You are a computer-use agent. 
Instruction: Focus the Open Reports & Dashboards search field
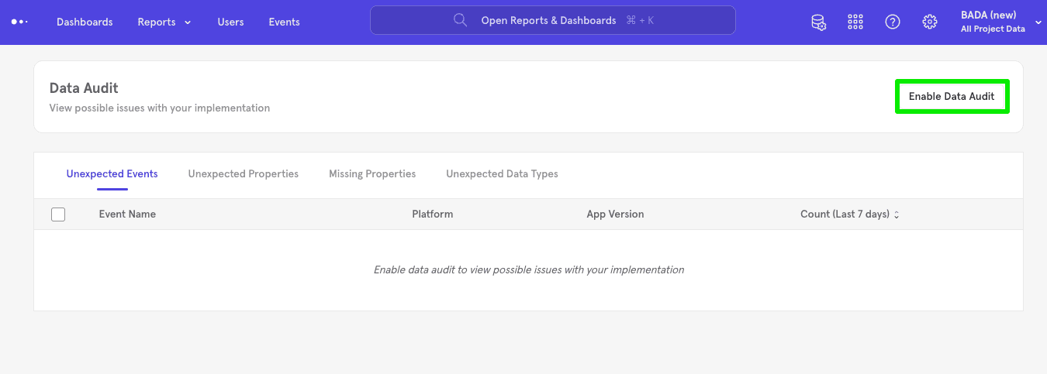tap(552, 20)
